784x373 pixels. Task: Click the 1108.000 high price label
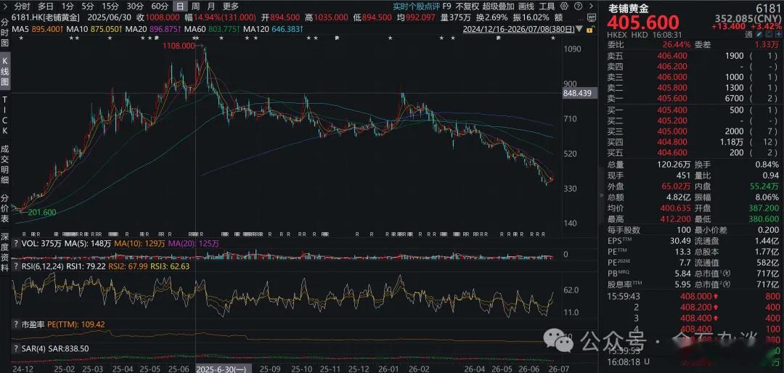pyautogui.click(x=179, y=46)
